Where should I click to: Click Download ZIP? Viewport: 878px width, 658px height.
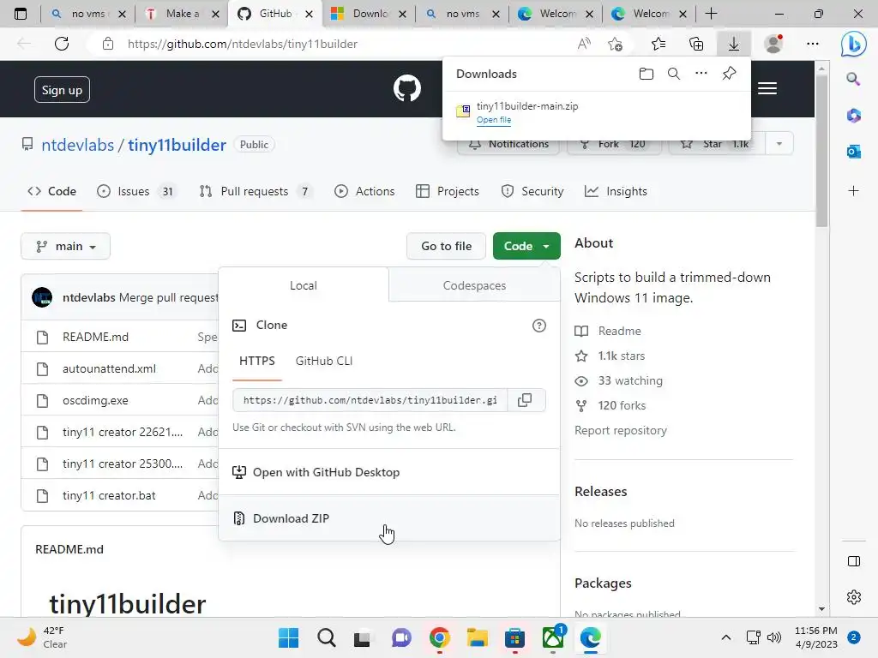click(x=389, y=518)
